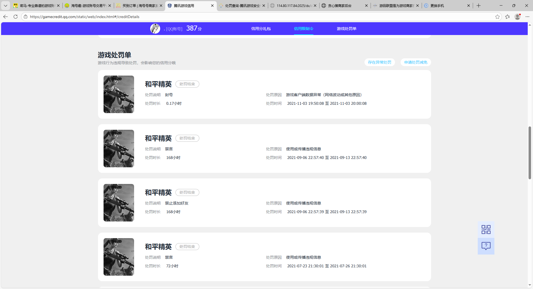Viewport: 533px width, 289px height.
Task: Open browser profile account icon
Action: (517, 17)
